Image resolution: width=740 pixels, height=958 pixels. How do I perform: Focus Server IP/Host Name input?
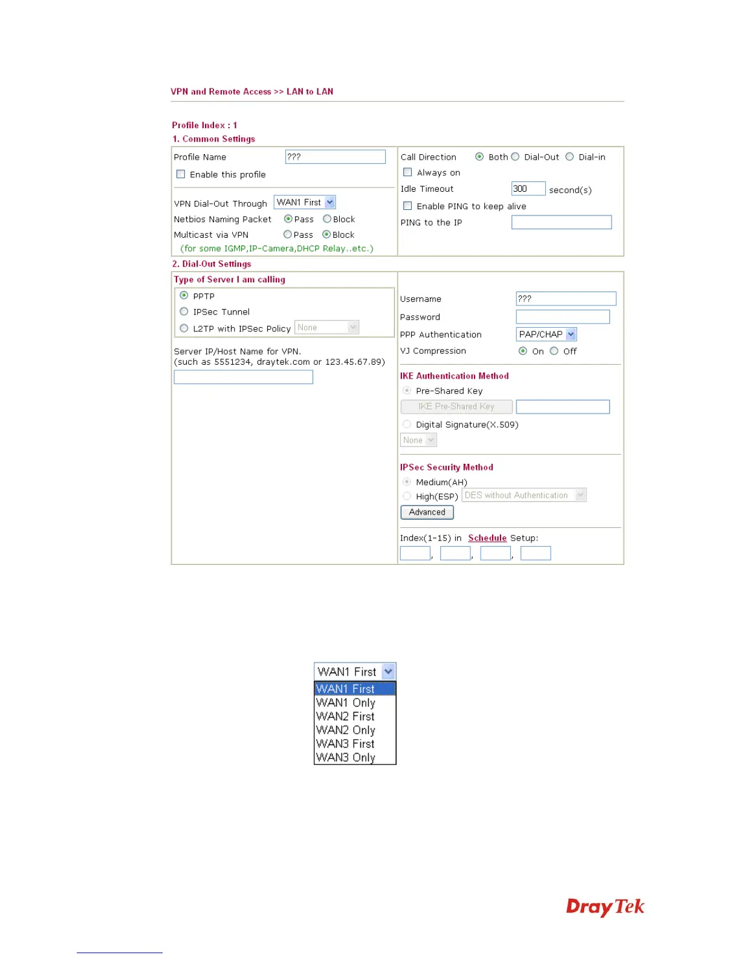pyautogui.click(x=244, y=377)
